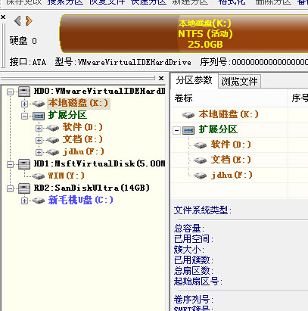Go to the previous disk with left arrow

(x=17, y=20)
